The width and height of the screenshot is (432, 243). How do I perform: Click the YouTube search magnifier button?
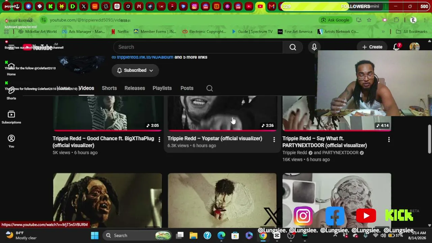point(293,47)
